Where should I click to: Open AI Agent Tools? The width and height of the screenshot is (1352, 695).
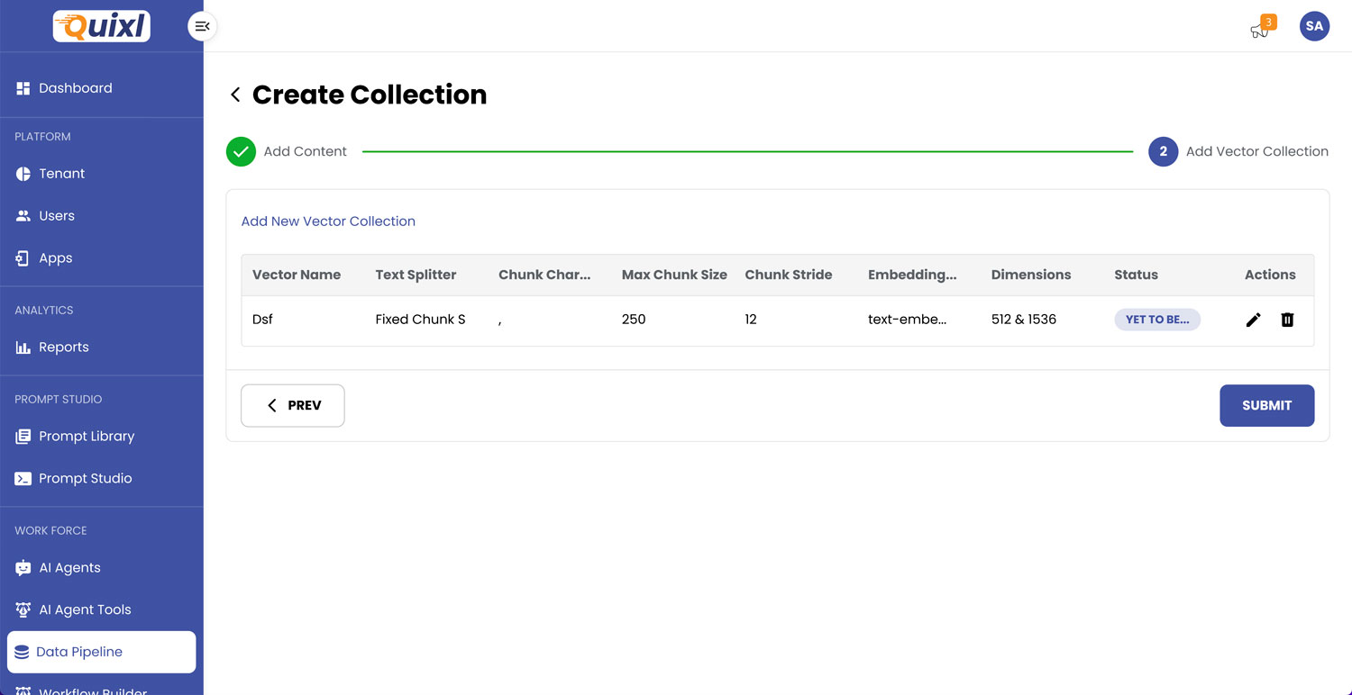coord(85,610)
